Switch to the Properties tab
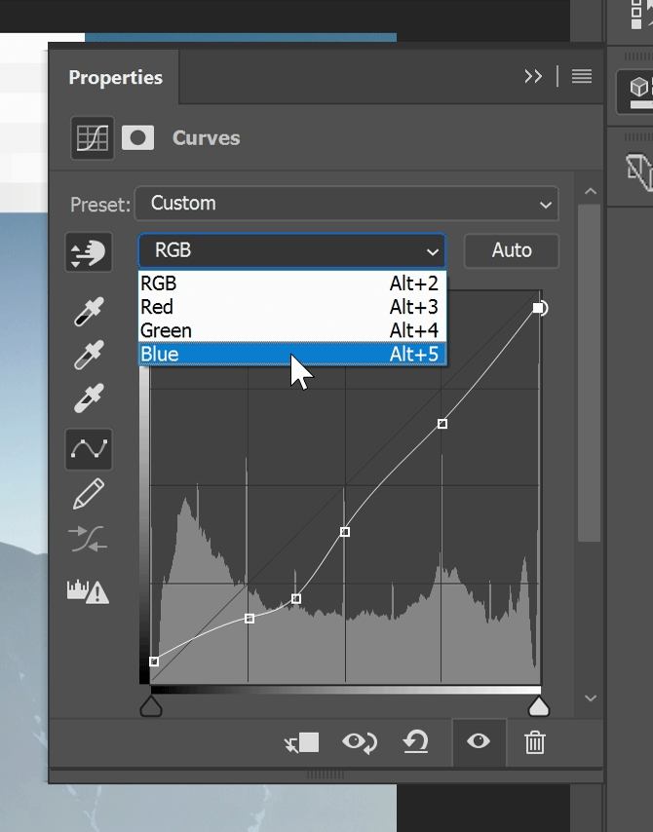653x832 pixels. 115,77
